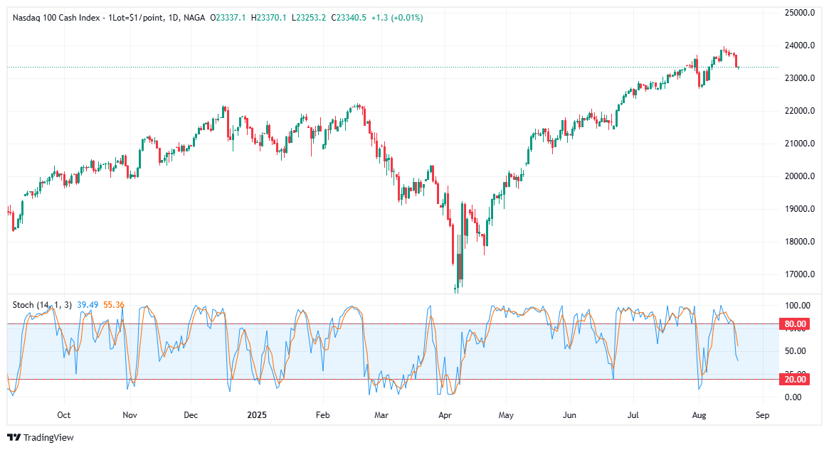The width and height of the screenshot is (829, 450).
Task: Click the 2025 label on the time axis
Action: click(x=256, y=414)
